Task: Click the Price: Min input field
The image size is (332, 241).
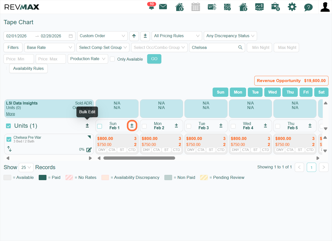Action: 19,59
